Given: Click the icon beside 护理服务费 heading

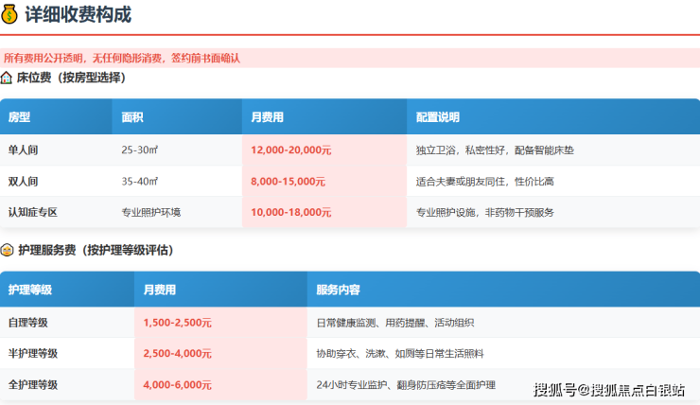Looking at the screenshot, I should coord(8,251).
